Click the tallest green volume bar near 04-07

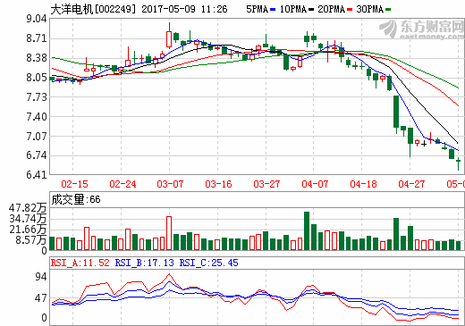307,230
